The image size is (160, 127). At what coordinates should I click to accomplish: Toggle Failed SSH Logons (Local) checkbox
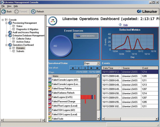coord(49,114)
